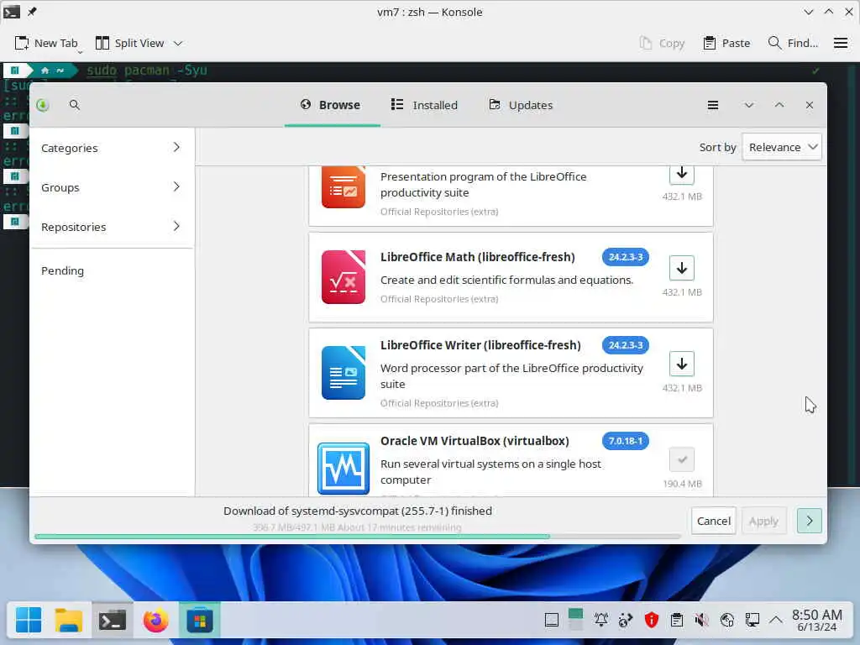Switch to the Installed tab
Image resolution: width=860 pixels, height=645 pixels.
coord(424,105)
